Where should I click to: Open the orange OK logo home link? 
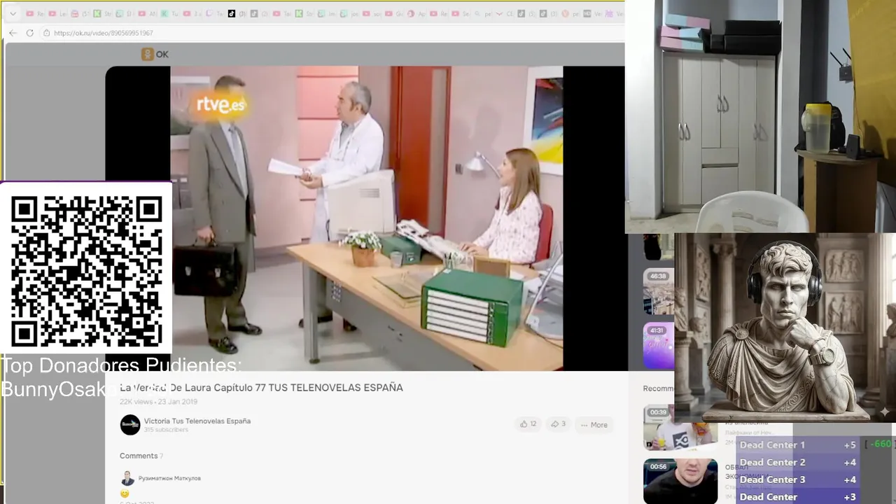click(x=155, y=54)
